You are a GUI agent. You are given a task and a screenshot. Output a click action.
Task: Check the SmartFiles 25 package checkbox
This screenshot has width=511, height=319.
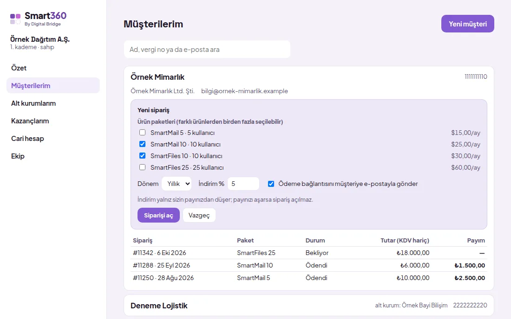[143, 167]
